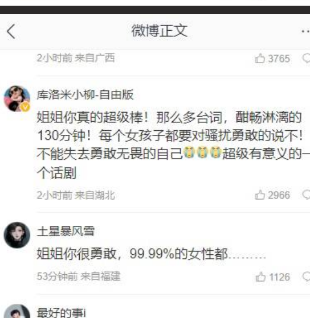Viewport: 310px width, 318px height.
Task: Open 最好的事i's avatar picture
Action: point(17,311)
